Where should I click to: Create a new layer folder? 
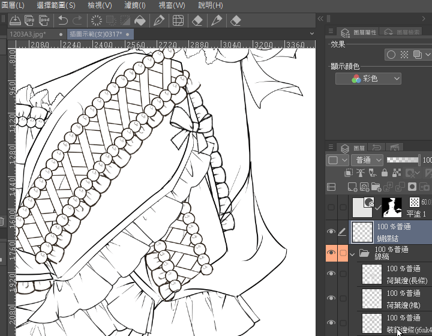[x=376, y=187]
